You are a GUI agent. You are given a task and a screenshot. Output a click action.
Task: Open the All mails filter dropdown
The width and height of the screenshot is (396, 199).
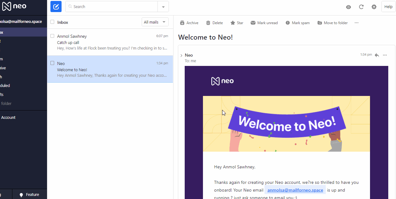tap(155, 22)
